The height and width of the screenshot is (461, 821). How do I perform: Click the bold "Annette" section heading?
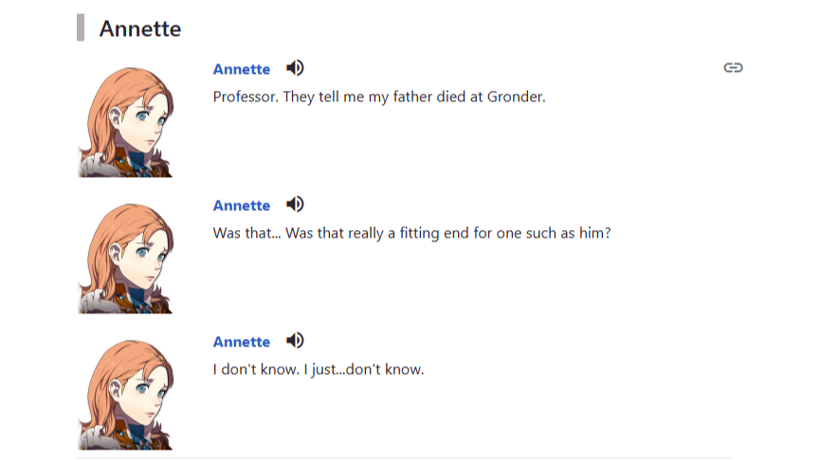139,28
